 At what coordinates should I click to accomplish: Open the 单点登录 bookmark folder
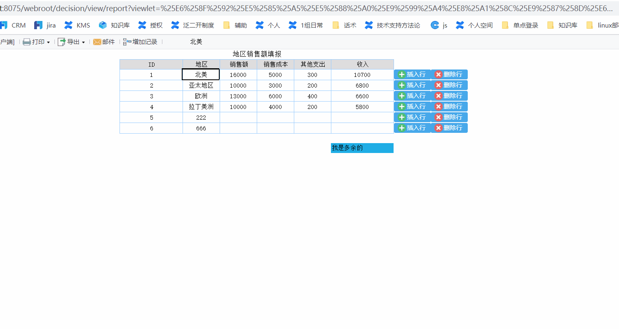pyautogui.click(x=520, y=25)
